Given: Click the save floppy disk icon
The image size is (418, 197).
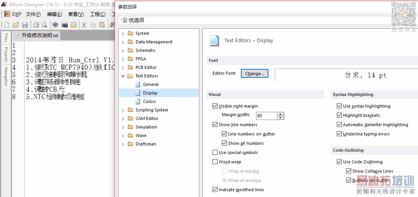Looking at the screenshot, I should coord(24,25).
